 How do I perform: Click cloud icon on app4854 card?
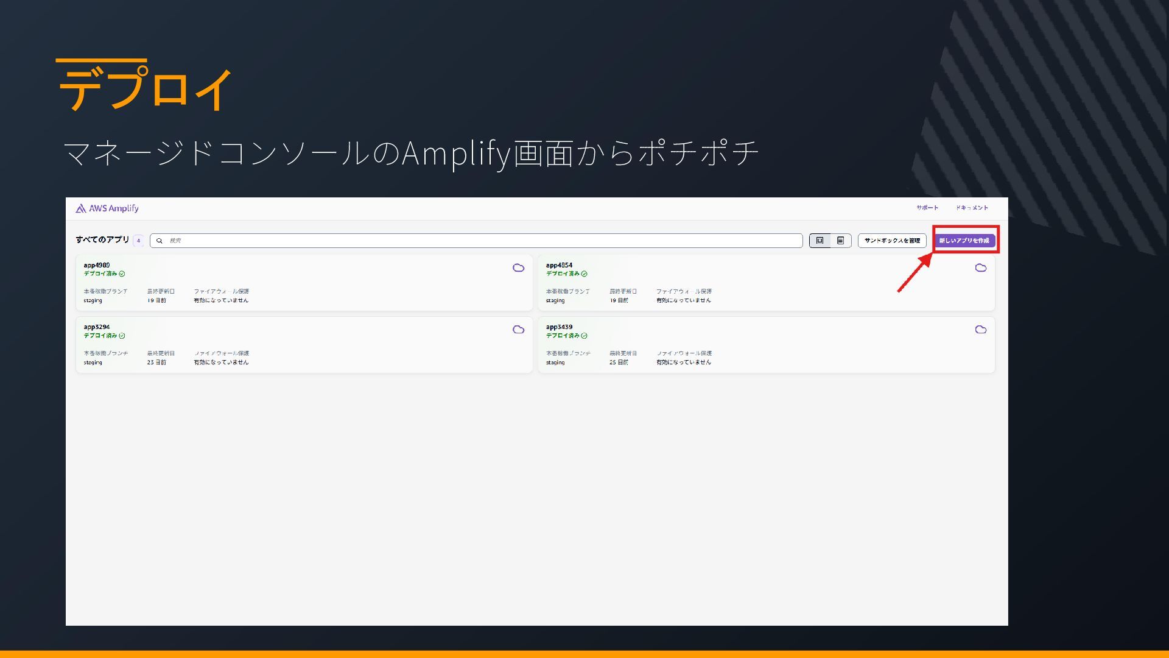pos(980,268)
